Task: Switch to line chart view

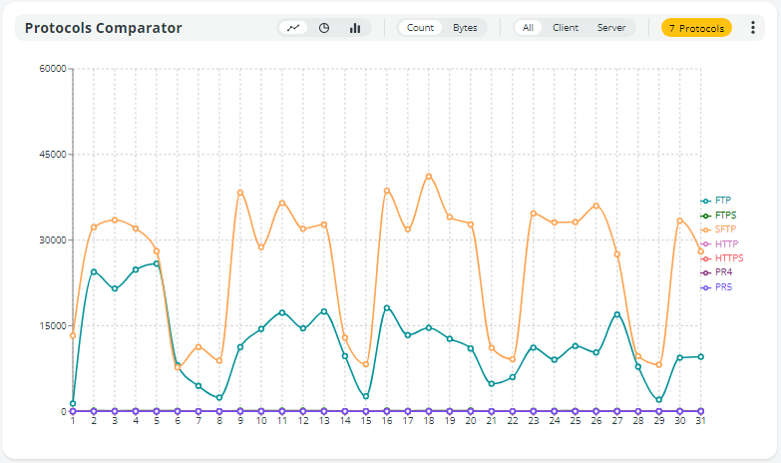Action: (293, 28)
